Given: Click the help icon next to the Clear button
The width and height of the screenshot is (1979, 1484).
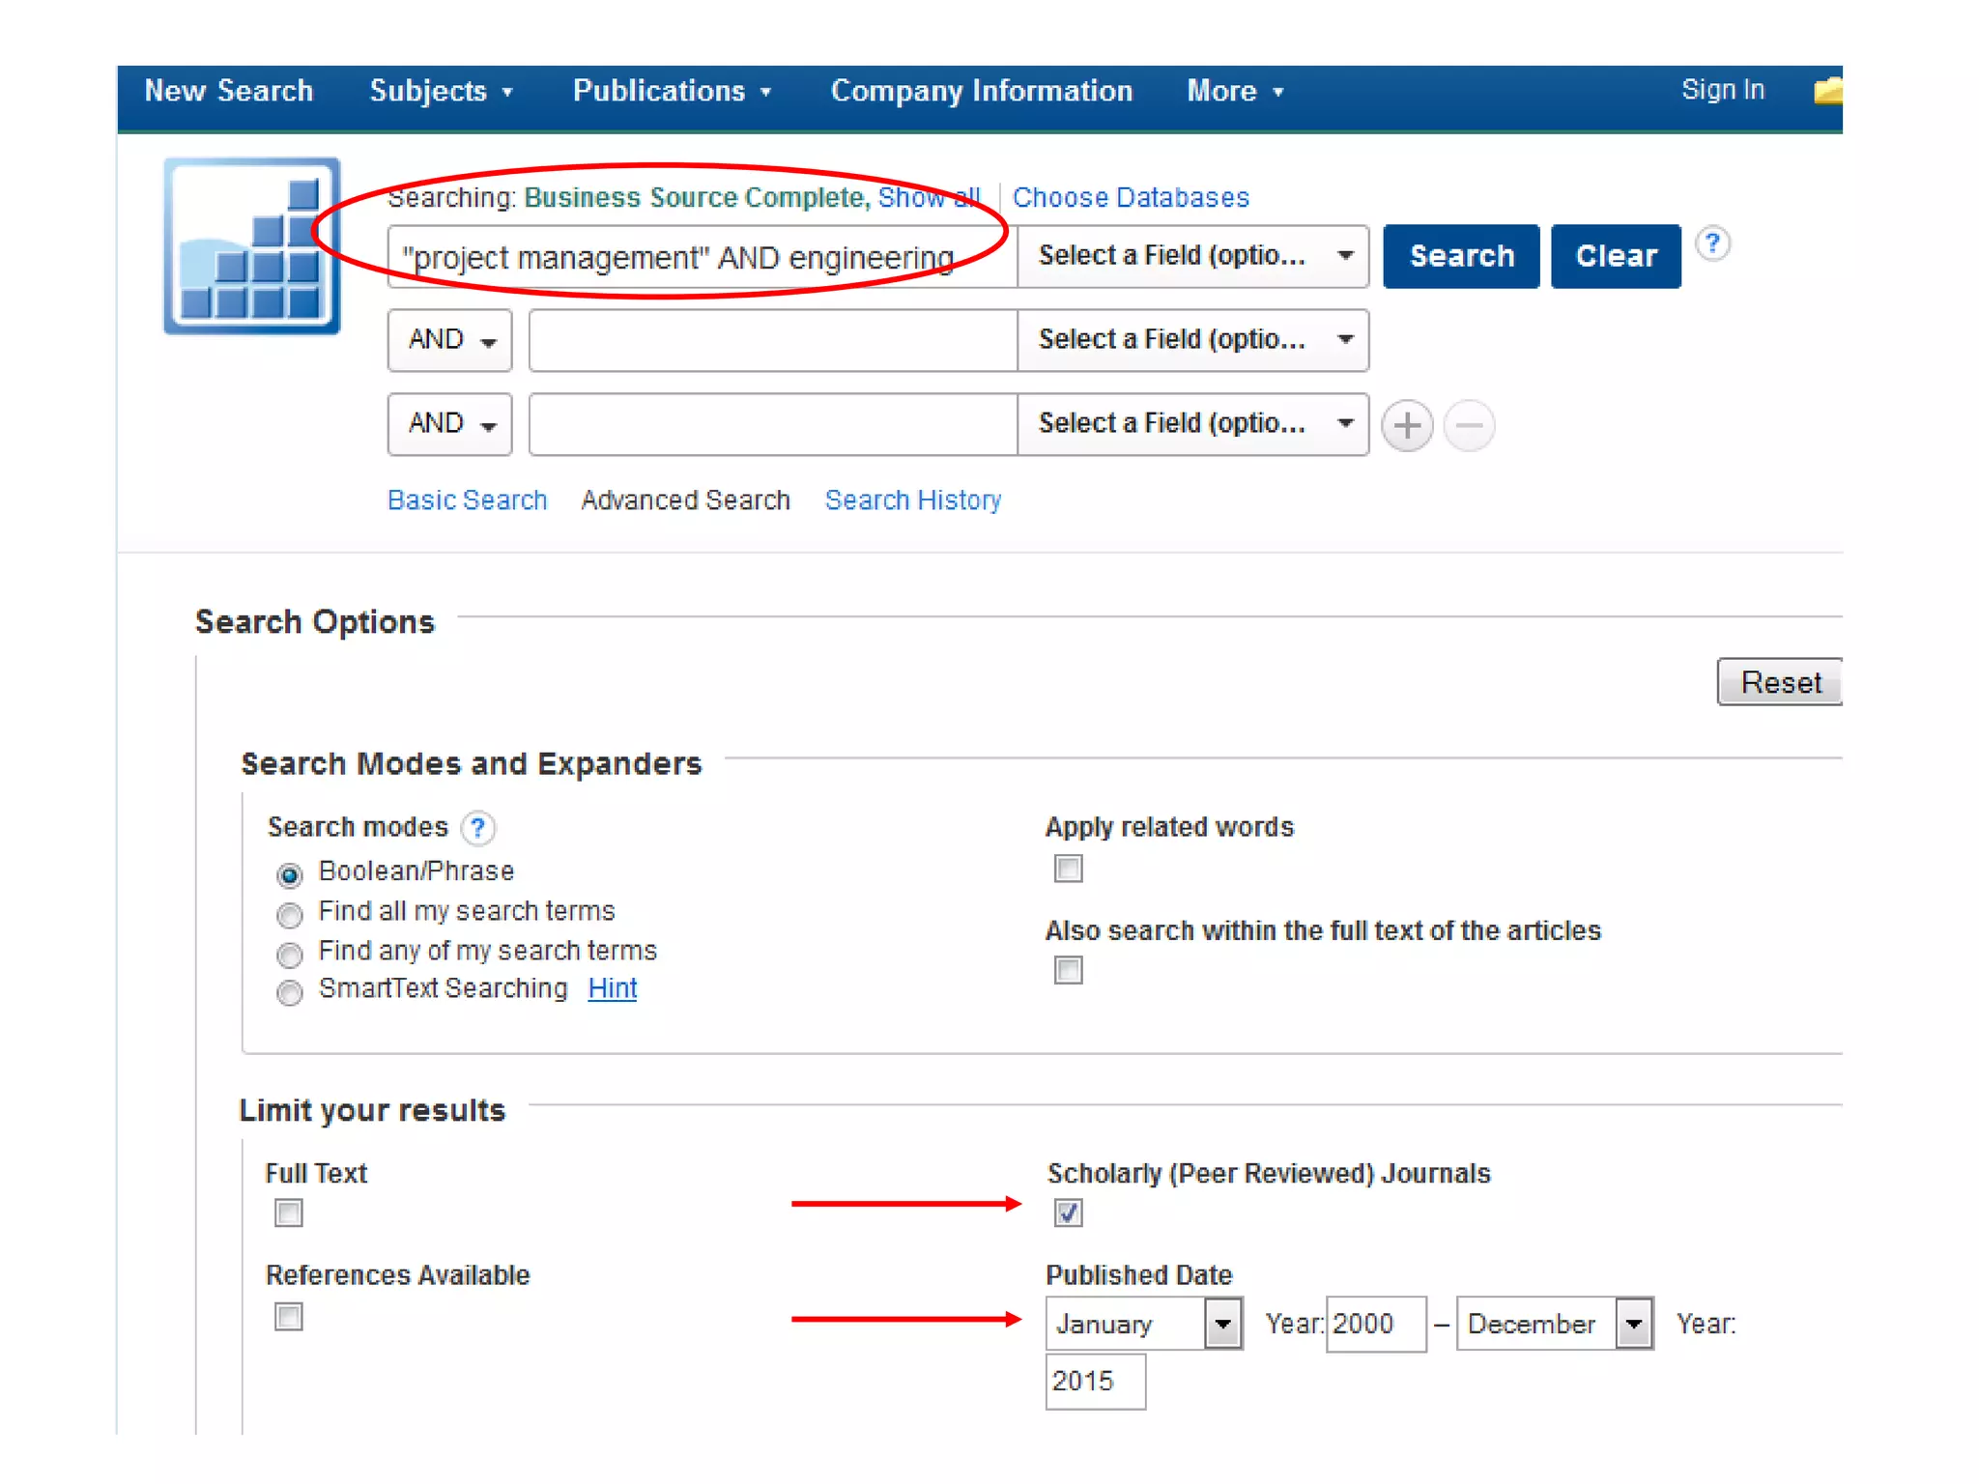Looking at the screenshot, I should (x=1712, y=243).
